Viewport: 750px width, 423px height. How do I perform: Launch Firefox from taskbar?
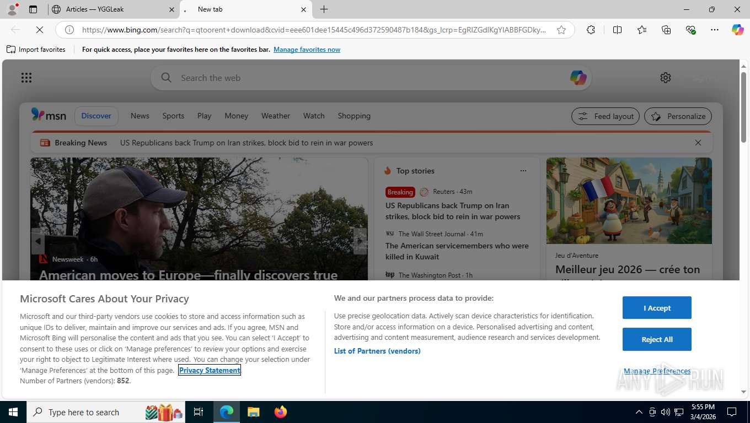click(281, 412)
